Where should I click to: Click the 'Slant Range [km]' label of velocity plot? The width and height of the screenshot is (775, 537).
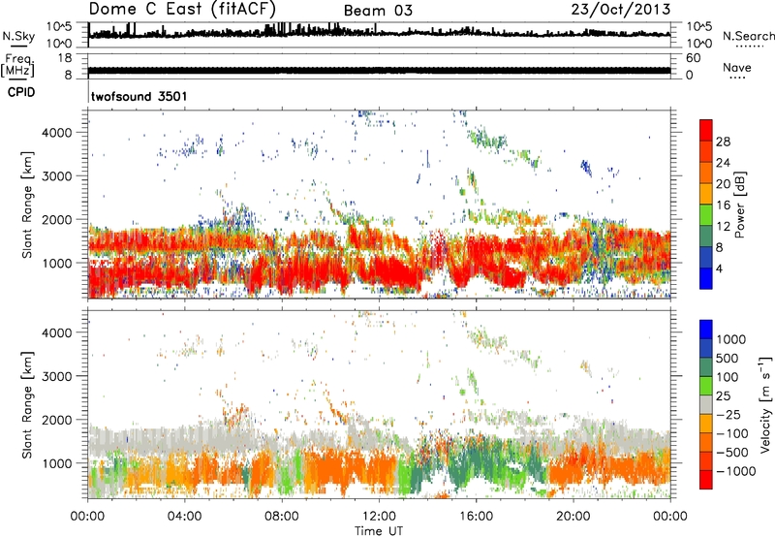pyautogui.click(x=27, y=405)
